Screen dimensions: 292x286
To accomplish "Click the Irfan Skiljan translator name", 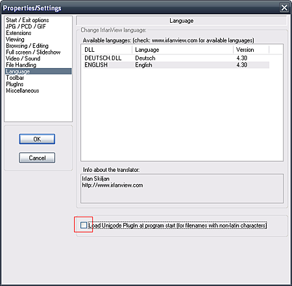I will 95,179.
